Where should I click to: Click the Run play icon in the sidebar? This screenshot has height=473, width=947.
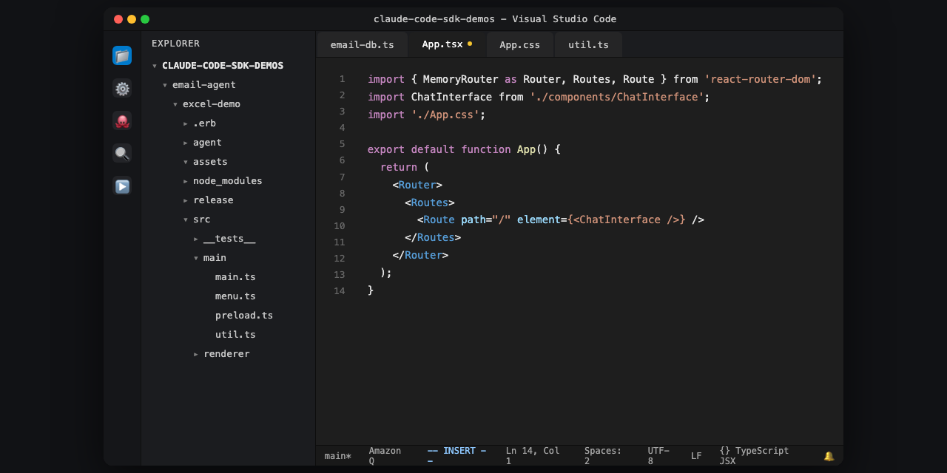[121, 186]
